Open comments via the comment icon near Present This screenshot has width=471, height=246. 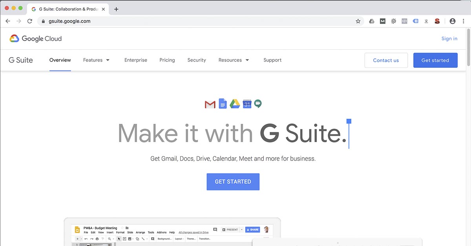(x=215, y=230)
